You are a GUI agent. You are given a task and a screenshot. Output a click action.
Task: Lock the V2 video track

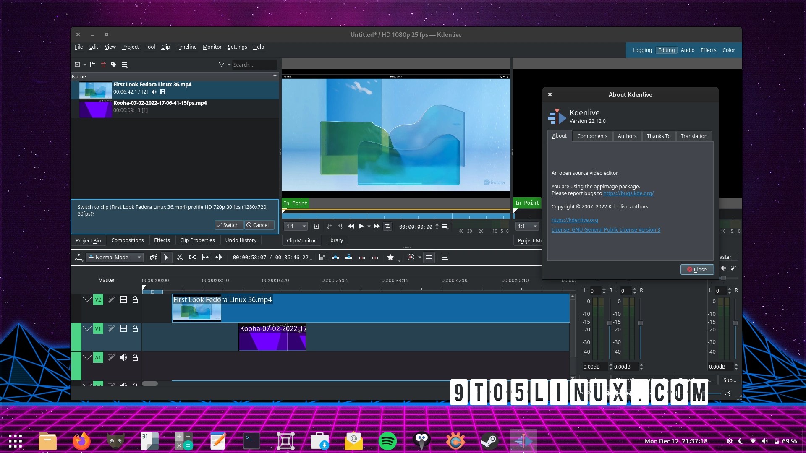(x=135, y=299)
